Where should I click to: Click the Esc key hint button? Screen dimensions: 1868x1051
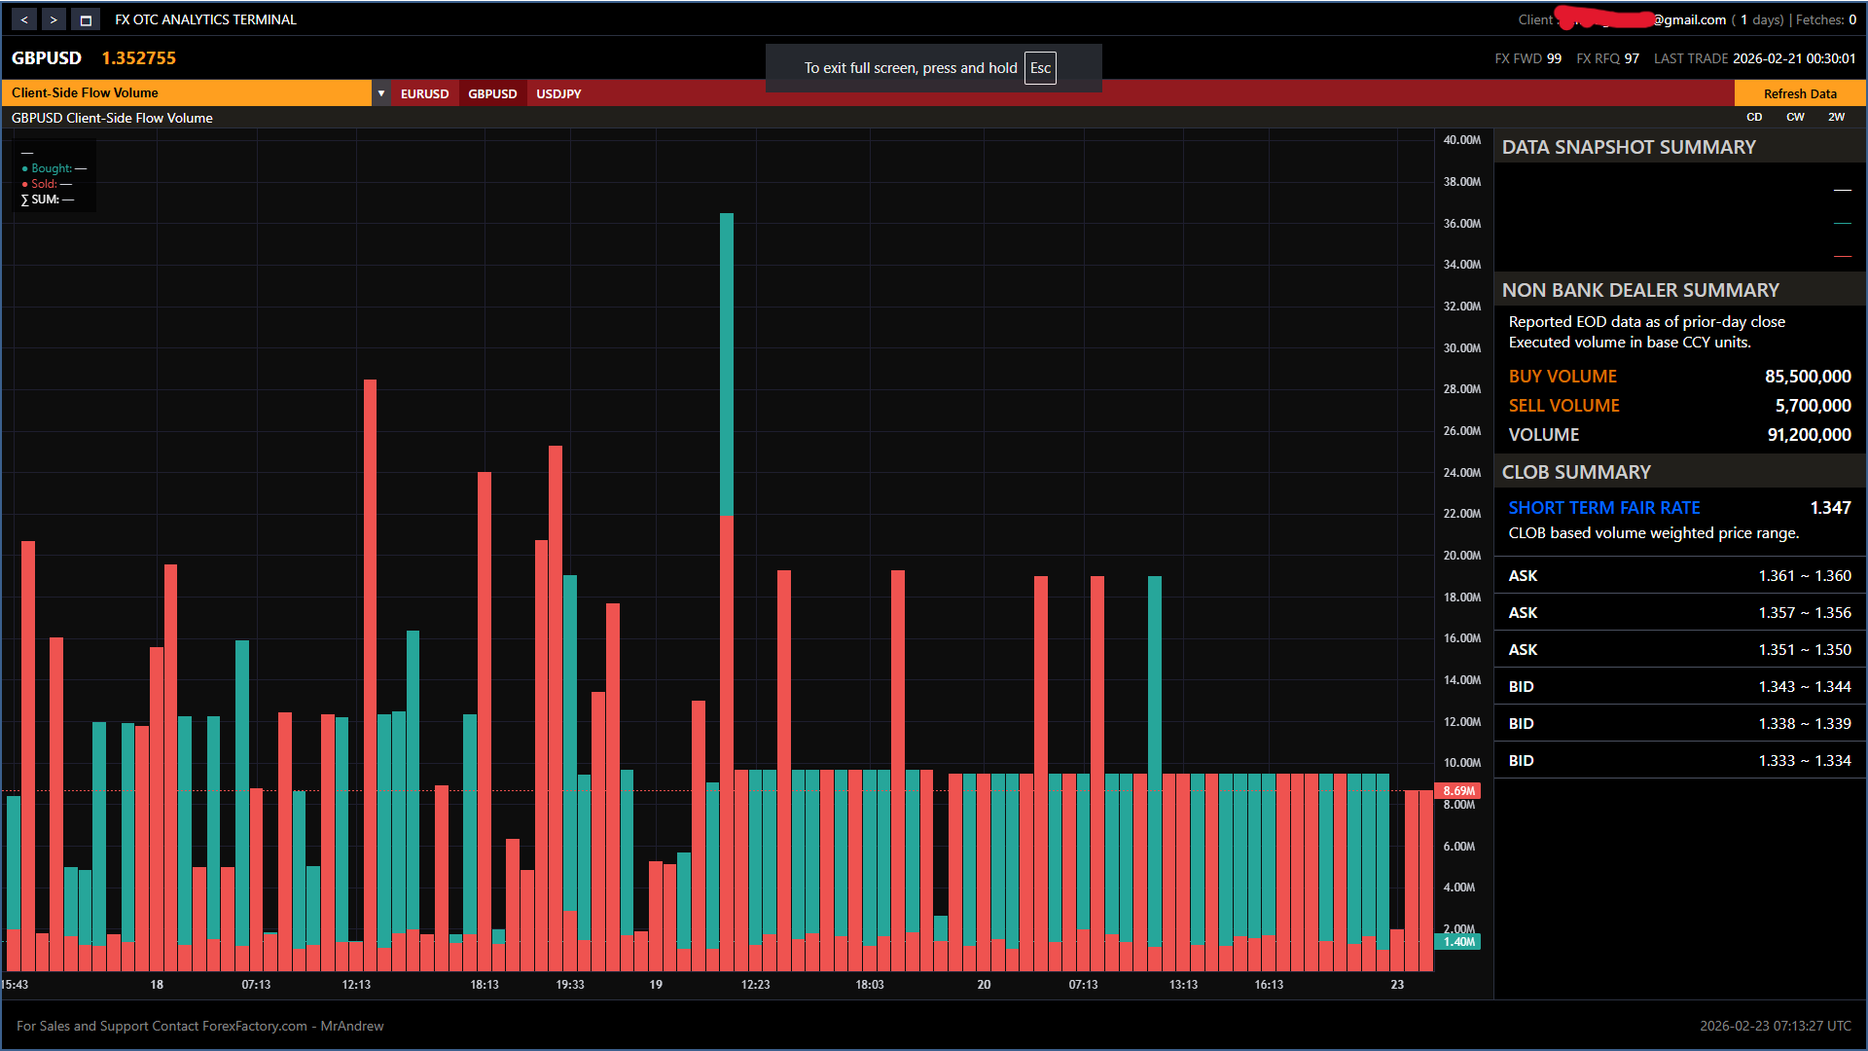tap(1040, 68)
